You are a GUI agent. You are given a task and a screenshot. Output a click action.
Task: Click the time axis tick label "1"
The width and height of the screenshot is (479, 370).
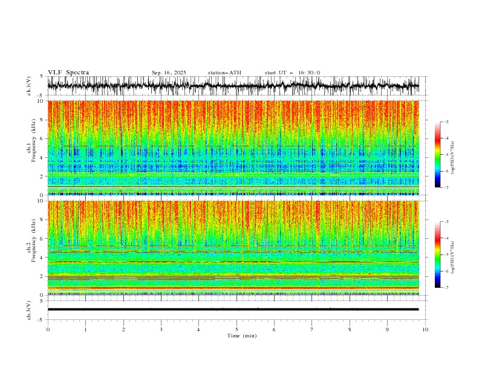coord(85,329)
